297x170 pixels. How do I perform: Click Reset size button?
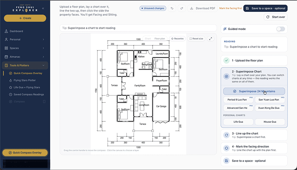click(x=196, y=39)
